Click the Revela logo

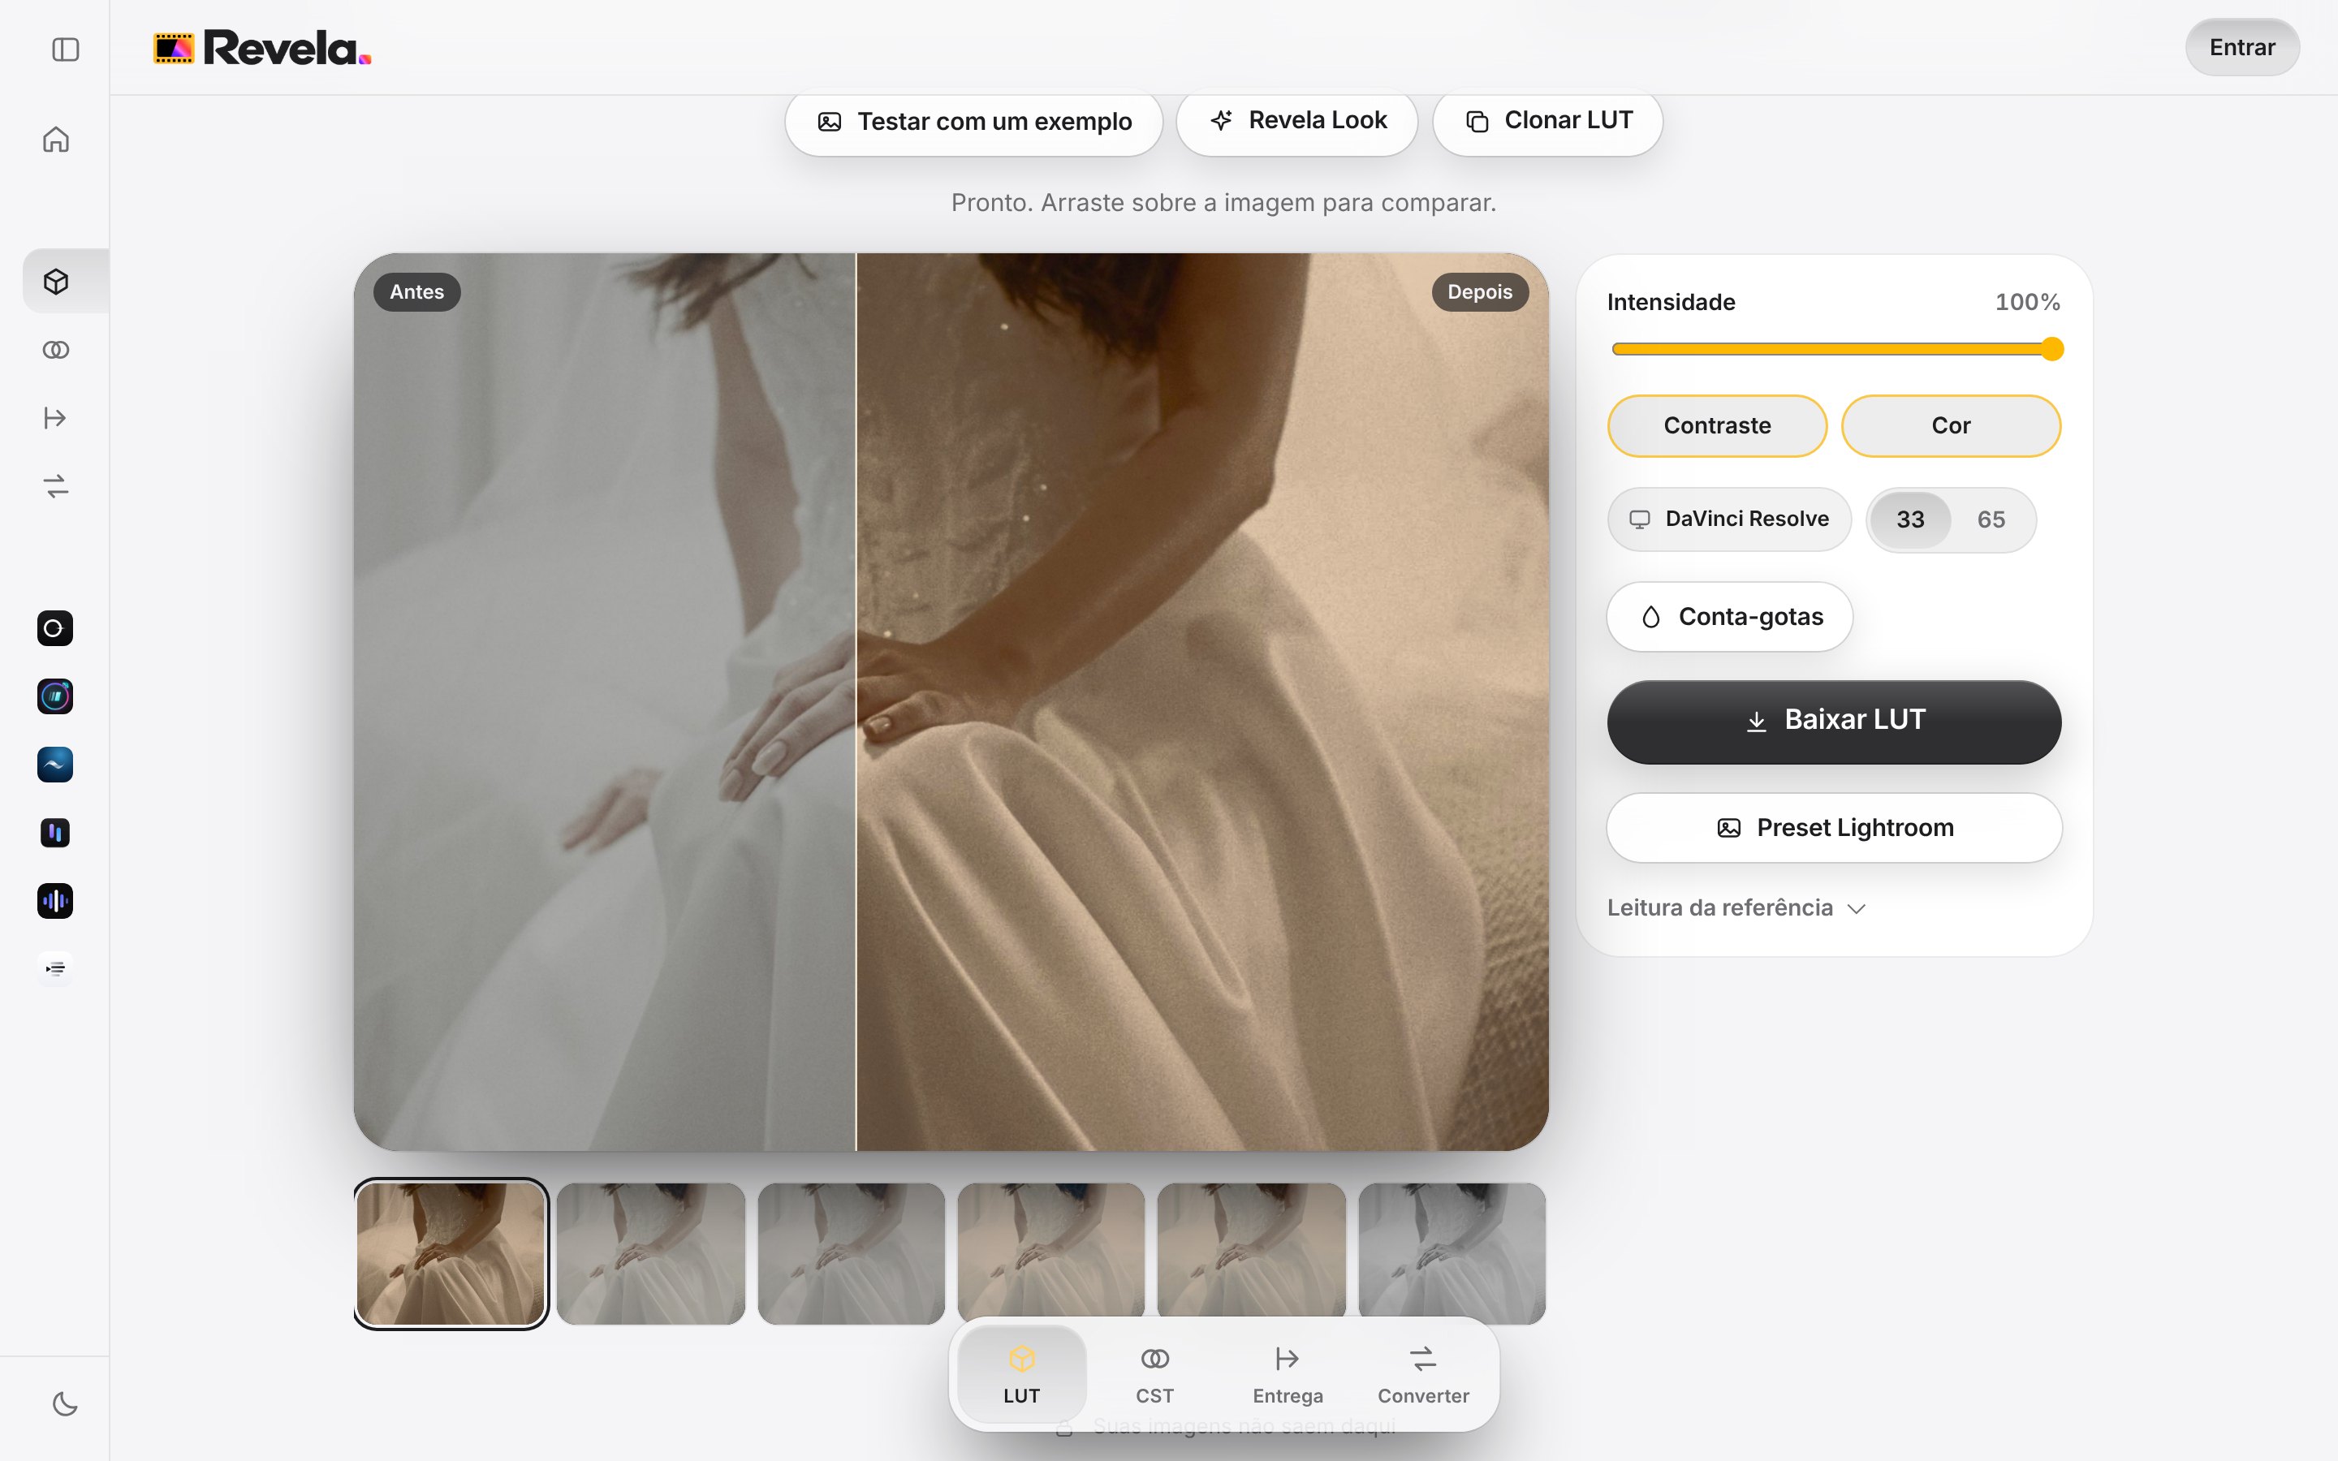click(263, 49)
